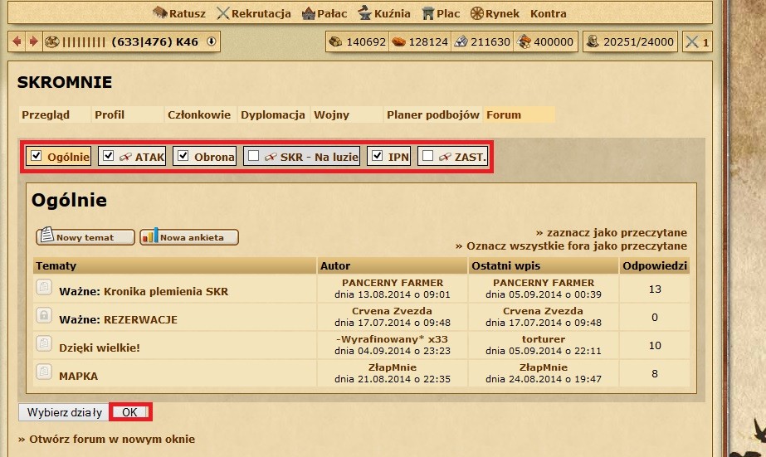Click incoming attacks swords icon

pyautogui.click(x=692, y=42)
